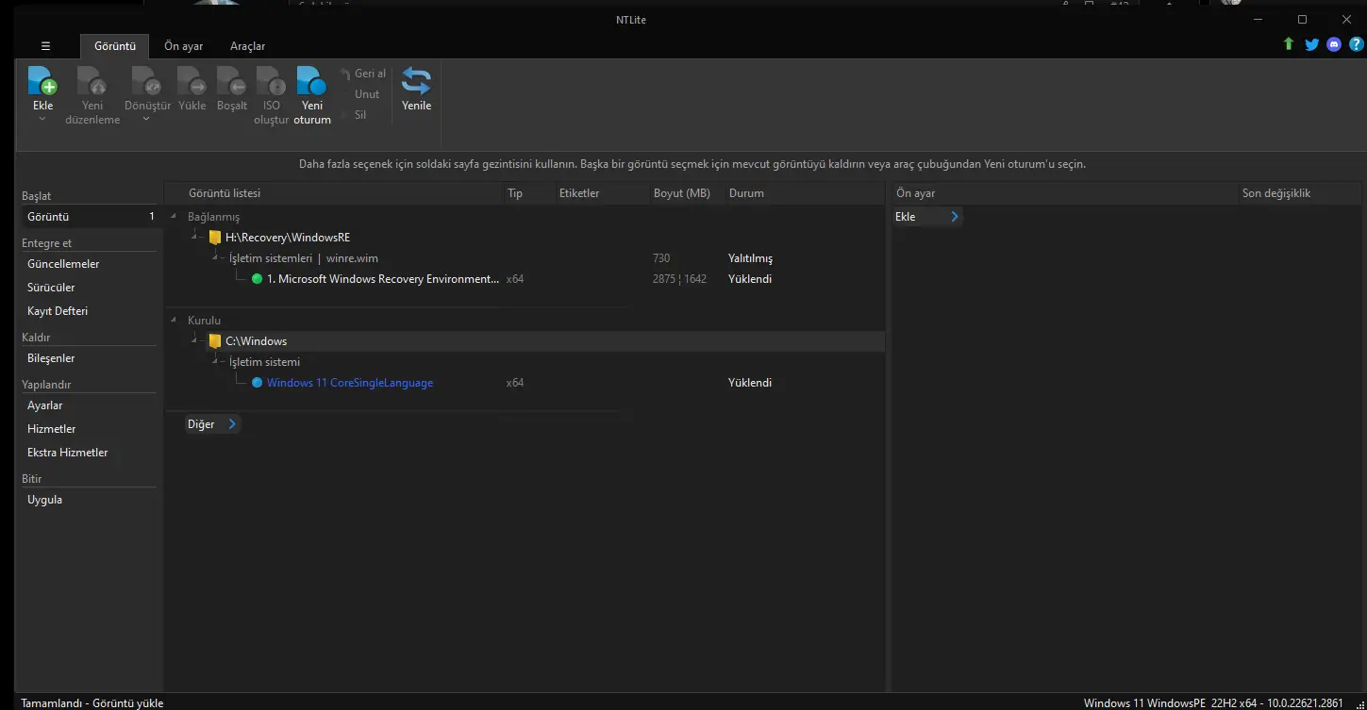Click the blue help question mark icon
This screenshot has width=1367, height=710.
click(1357, 44)
